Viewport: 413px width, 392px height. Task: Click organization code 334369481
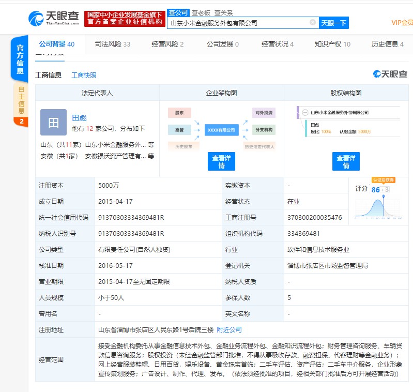pos(303,234)
